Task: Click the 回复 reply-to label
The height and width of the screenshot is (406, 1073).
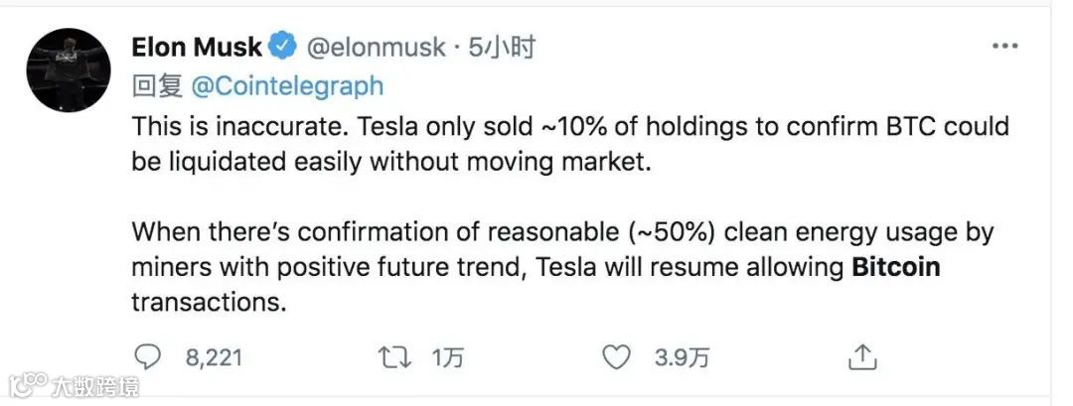Action: pos(157,86)
